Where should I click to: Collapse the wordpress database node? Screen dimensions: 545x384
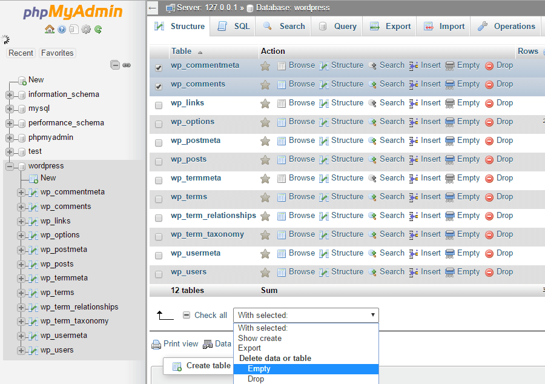click(x=10, y=167)
